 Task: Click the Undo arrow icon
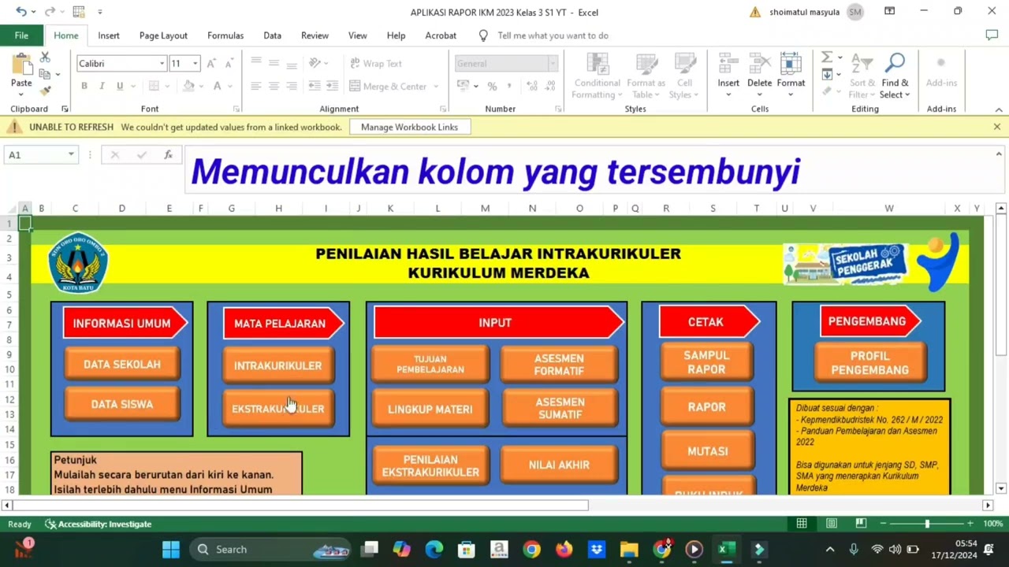pos(20,12)
